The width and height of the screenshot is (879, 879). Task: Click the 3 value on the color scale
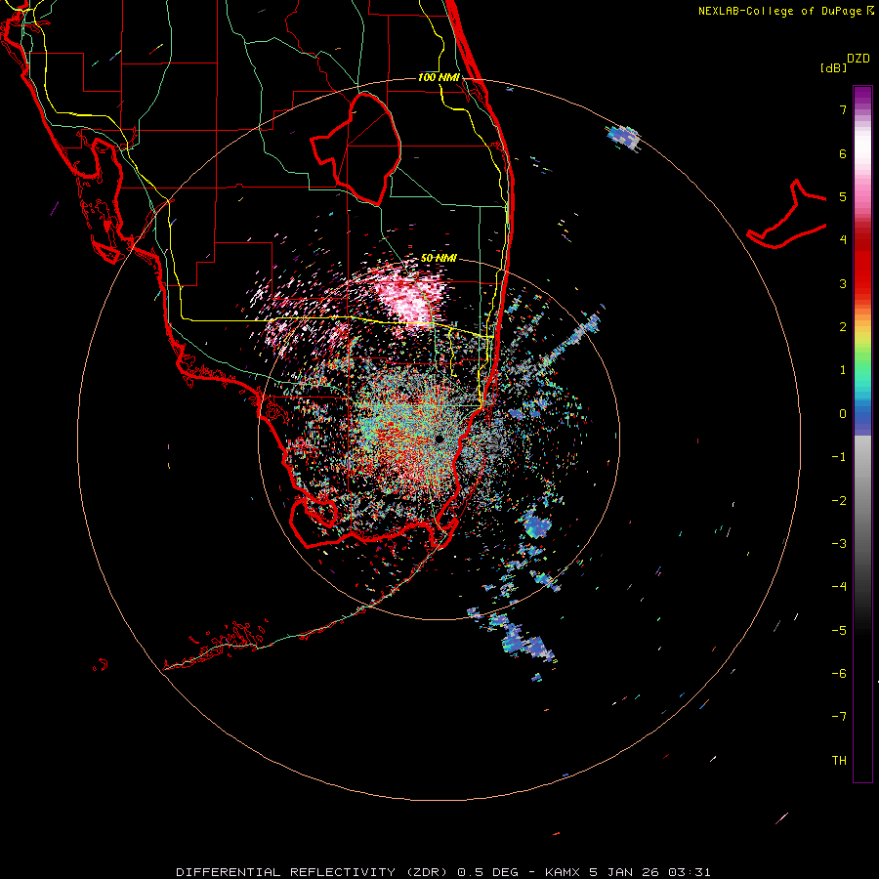click(843, 283)
